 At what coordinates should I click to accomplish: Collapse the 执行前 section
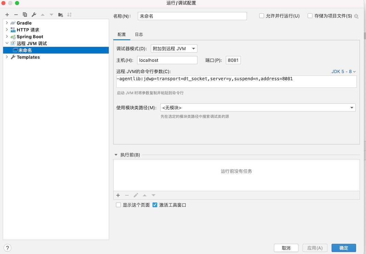pos(116,155)
